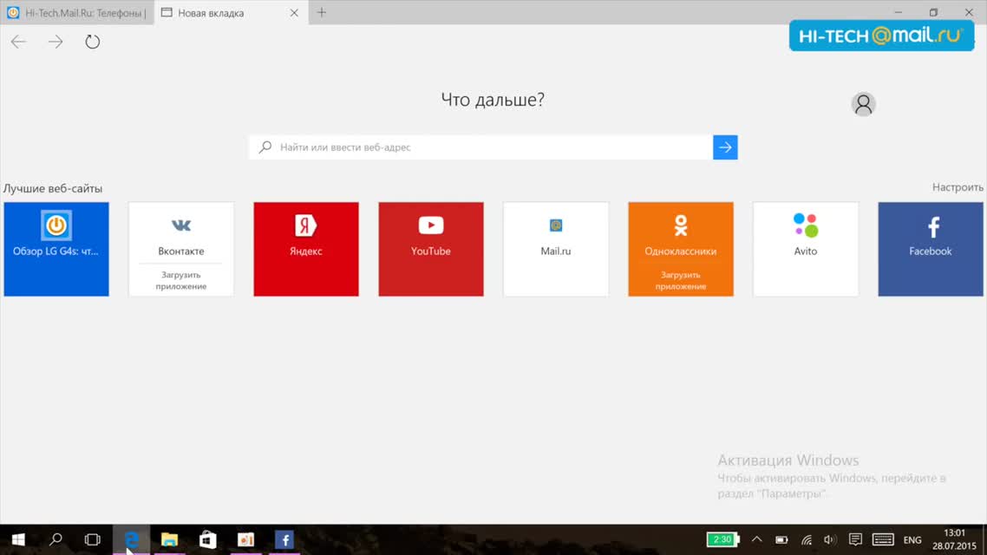The height and width of the screenshot is (555, 987).
Task: Click the magnifier icon in the search box
Action: click(265, 147)
